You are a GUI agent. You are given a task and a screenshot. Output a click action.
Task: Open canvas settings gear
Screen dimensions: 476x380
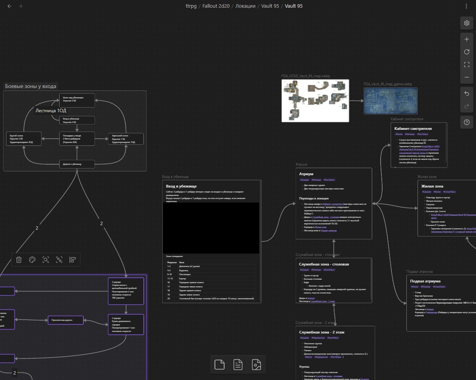pyautogui.click(x=467, y=23)
